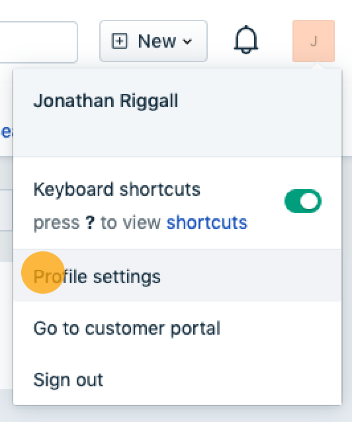Image resolution: width=352 pixels, height=422 pixels.
Task: Click empty header area below Jonathan Riggall
Action: (177, 134)
